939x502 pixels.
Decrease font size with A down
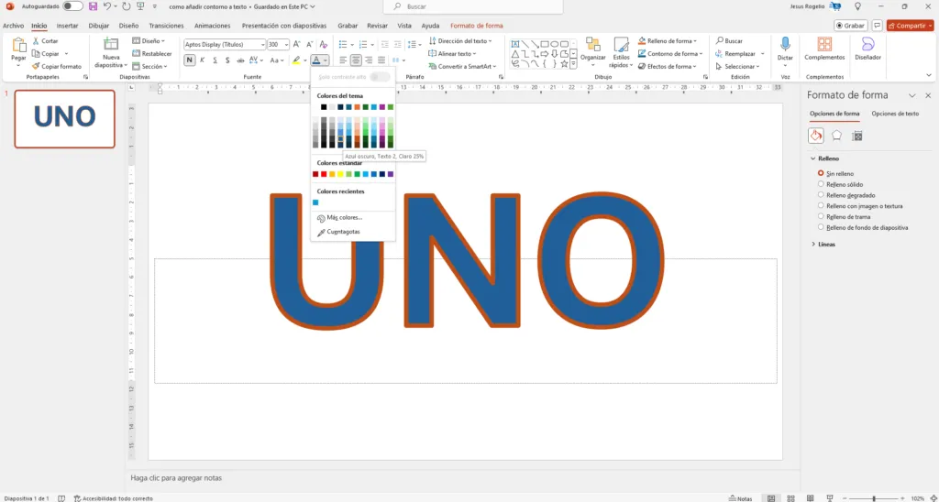pyautogui.click(x=310, y=44)
